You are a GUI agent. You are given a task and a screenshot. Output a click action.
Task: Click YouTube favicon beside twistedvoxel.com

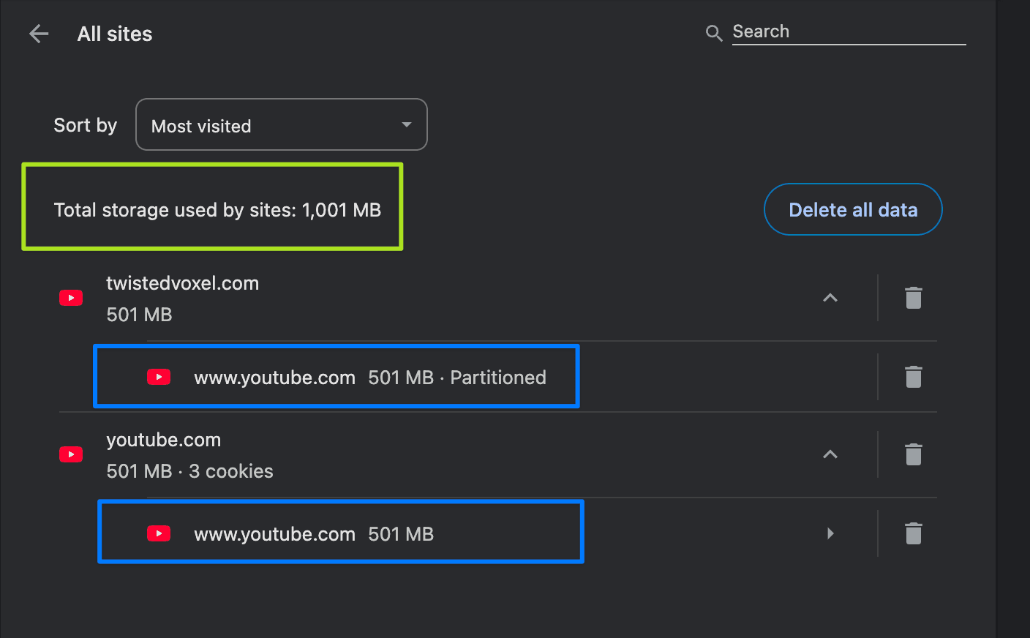pos(71,298)
